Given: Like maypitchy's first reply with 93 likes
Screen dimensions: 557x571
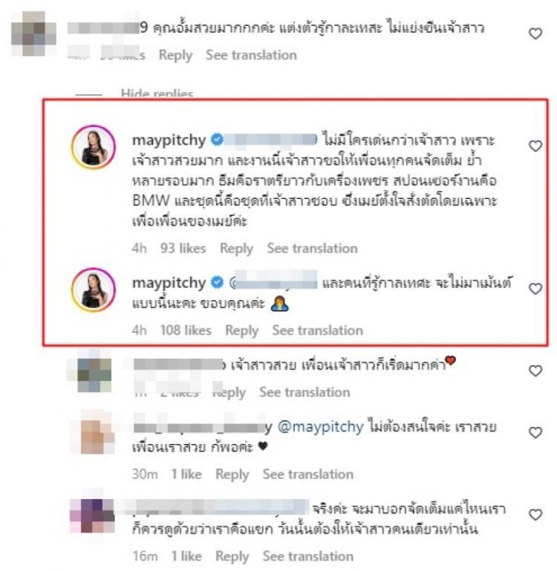Looking at the screenshot, I should pyautogui.click(x=535, y=146).
